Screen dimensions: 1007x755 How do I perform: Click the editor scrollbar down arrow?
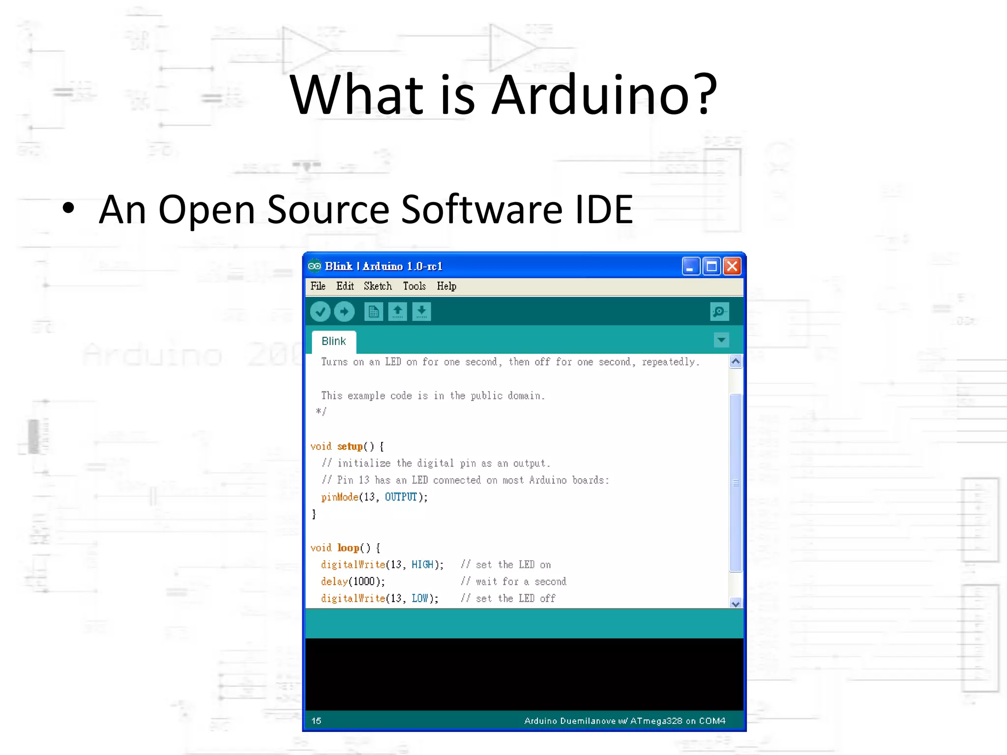[736, 604]
